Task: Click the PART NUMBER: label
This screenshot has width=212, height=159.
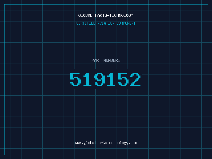Action: click(x=105, y=60)
